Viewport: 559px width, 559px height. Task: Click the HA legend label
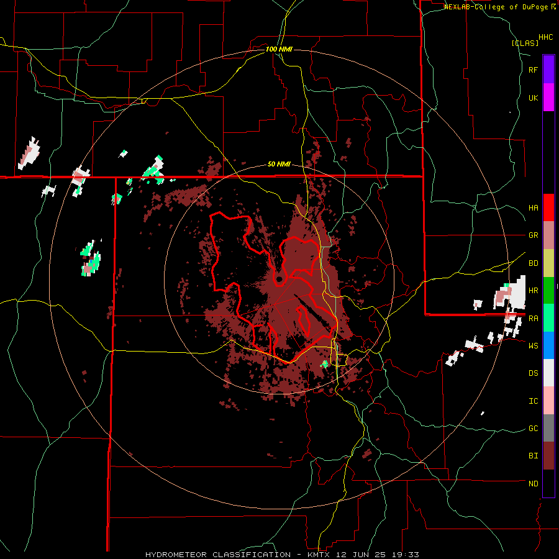click(533, 208)
